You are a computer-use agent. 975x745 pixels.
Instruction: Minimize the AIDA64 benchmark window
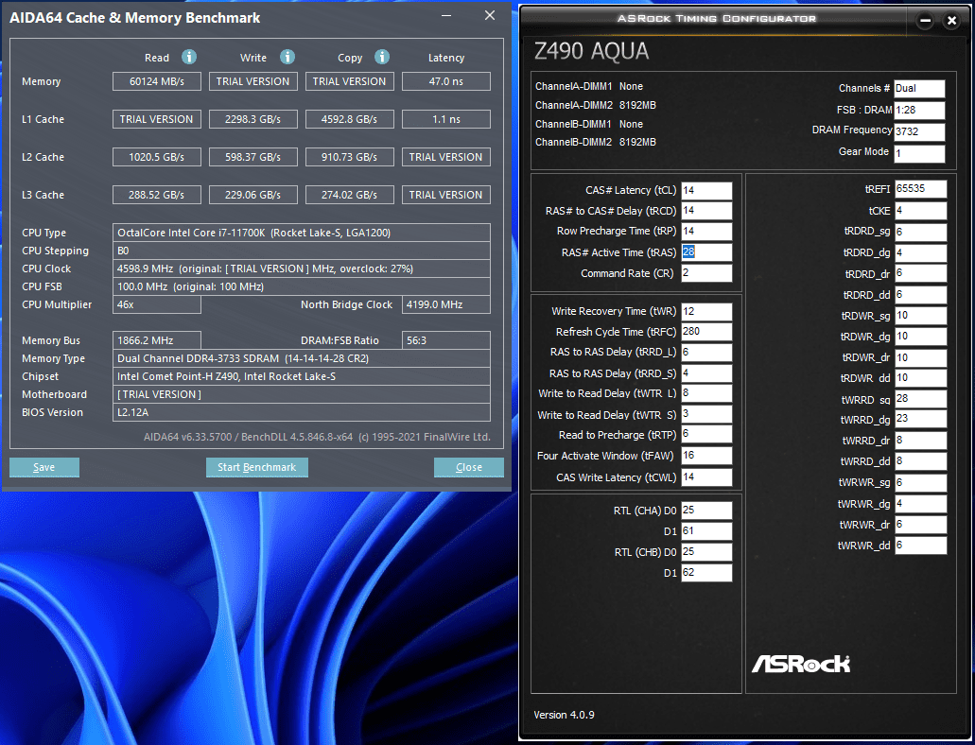(446, 15)
